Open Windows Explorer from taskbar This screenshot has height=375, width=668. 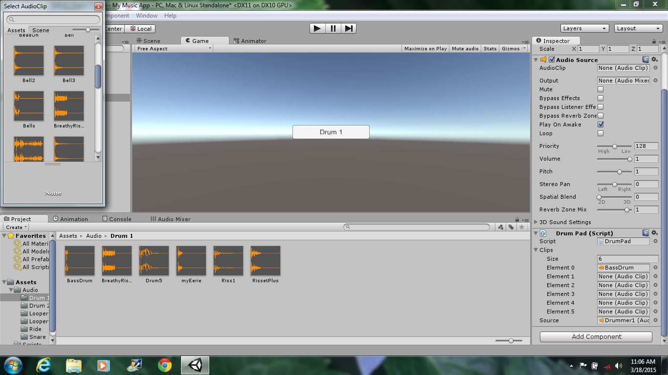coord(74,365)
